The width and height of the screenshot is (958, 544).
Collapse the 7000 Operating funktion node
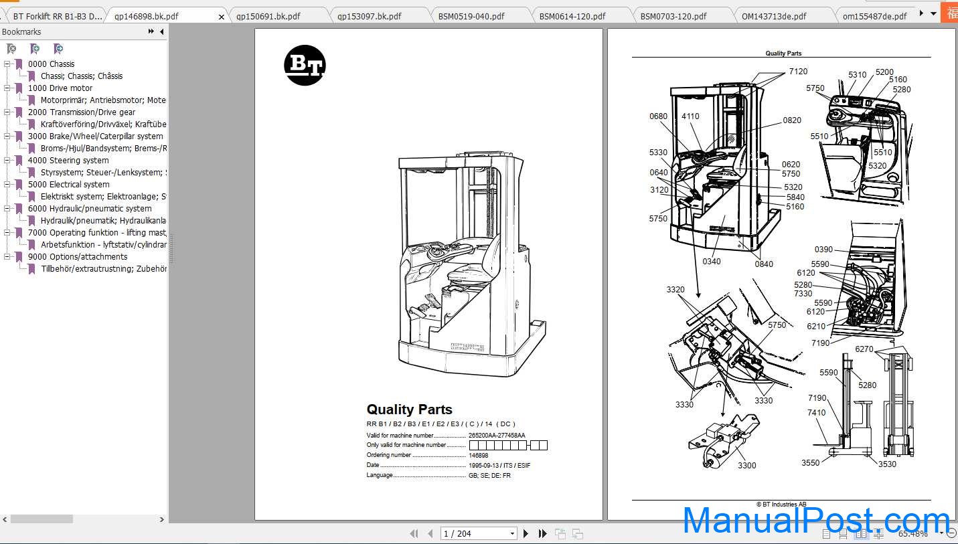(7, 233)
